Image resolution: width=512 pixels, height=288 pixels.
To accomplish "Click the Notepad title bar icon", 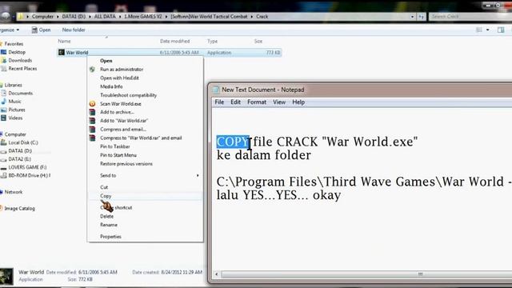I will tap(216, 90).
